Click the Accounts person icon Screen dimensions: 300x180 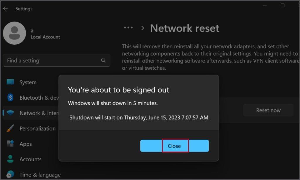(x=10, y=159)
